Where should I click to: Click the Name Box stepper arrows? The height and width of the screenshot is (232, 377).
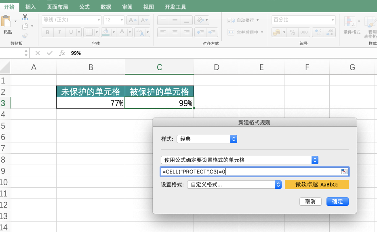coord(26,53)
